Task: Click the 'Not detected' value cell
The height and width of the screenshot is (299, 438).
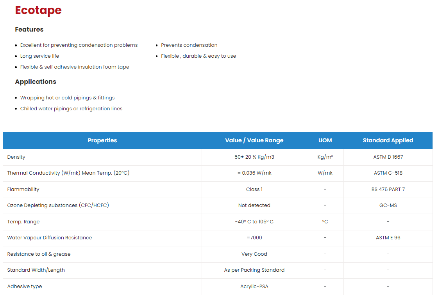Action: click(254, 205)
